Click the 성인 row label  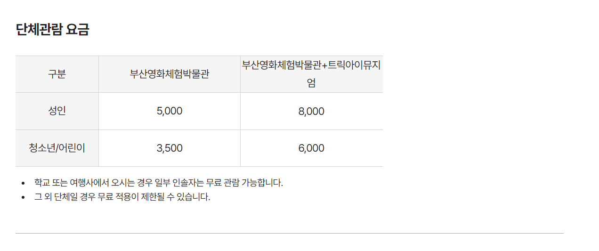57,111
